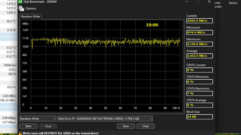241x135 pixels.
Task: Click the Block Size 64 KB field
Action: [199, 117]
